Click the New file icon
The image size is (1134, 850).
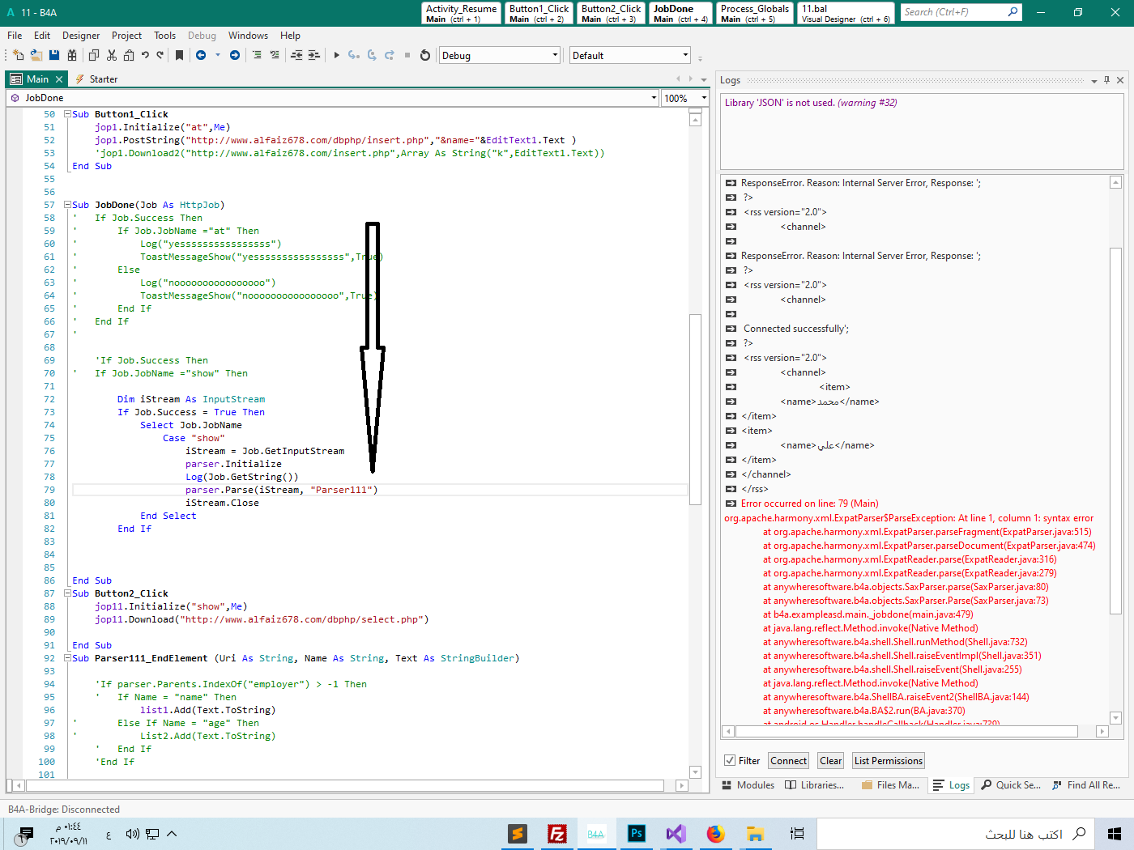point(19,55)
